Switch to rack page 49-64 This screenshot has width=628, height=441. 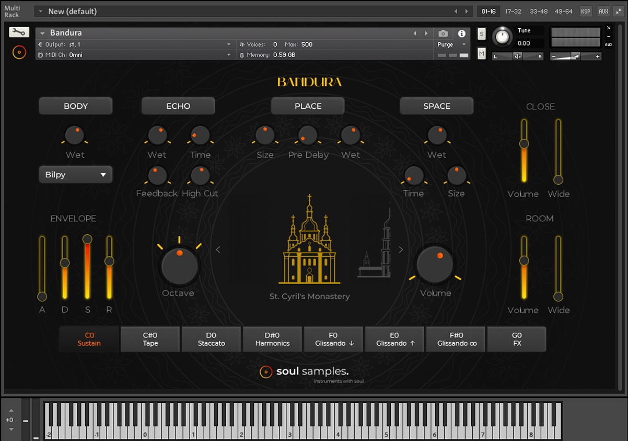564,11
